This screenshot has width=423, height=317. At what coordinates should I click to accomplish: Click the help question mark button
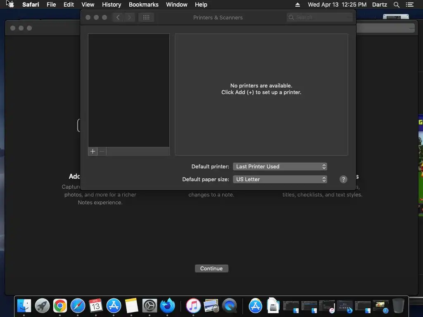(343, 180)
